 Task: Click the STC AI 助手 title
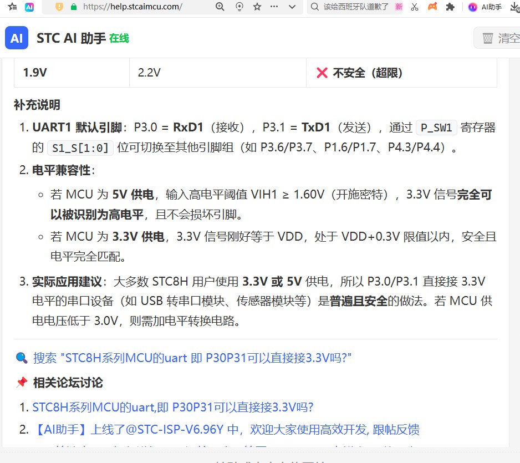[71, 38]
